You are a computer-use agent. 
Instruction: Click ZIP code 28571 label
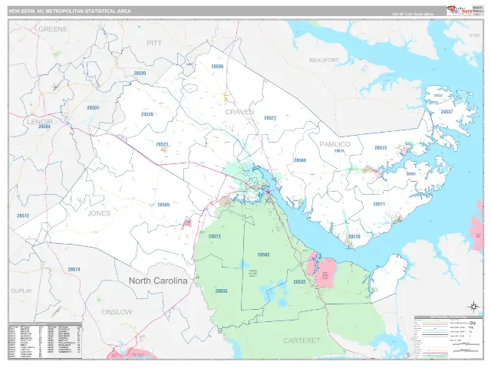[379, 204]
